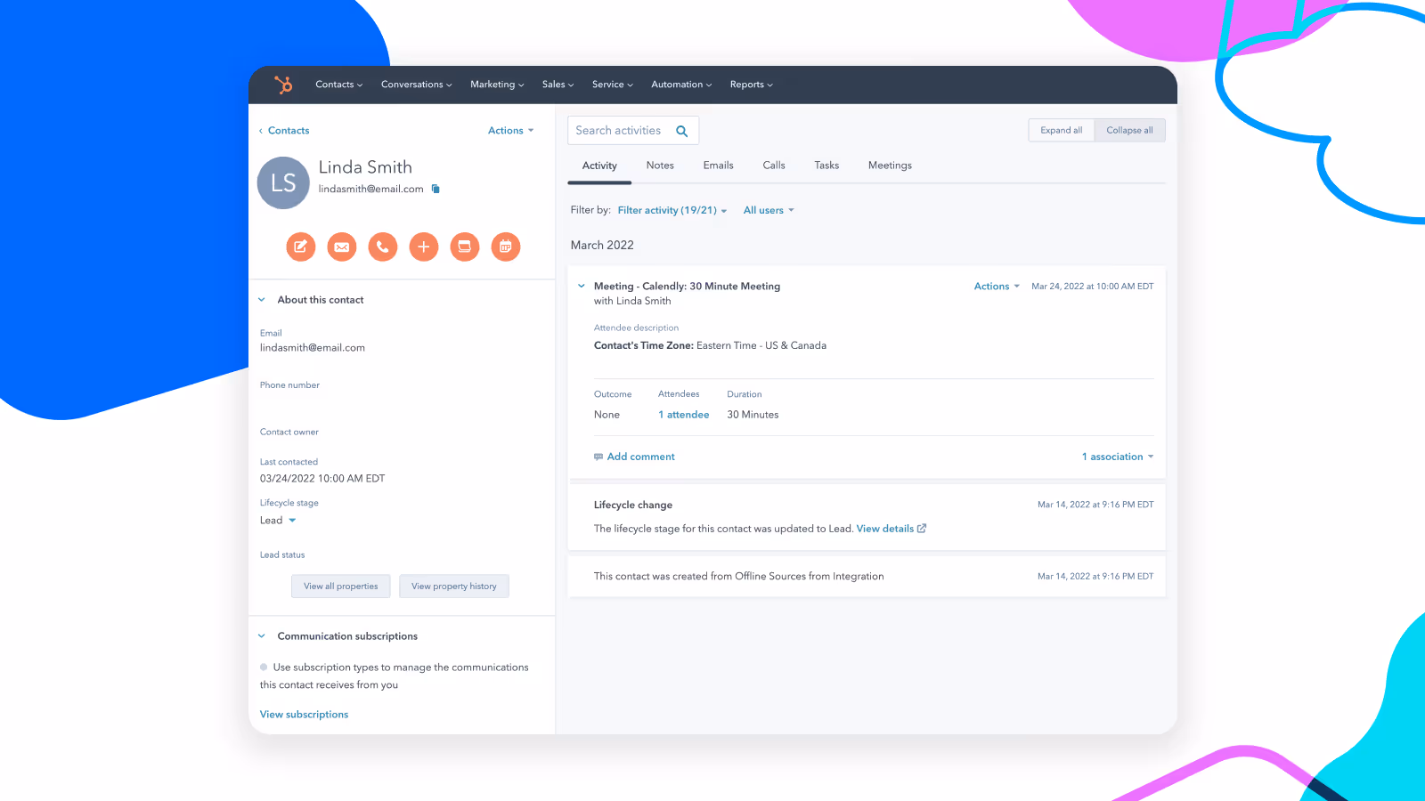Click the Mar 24, 2022 at 10:00 AM timestamp
This screenshot has height=801, width=1425.
pos(1093,287)
